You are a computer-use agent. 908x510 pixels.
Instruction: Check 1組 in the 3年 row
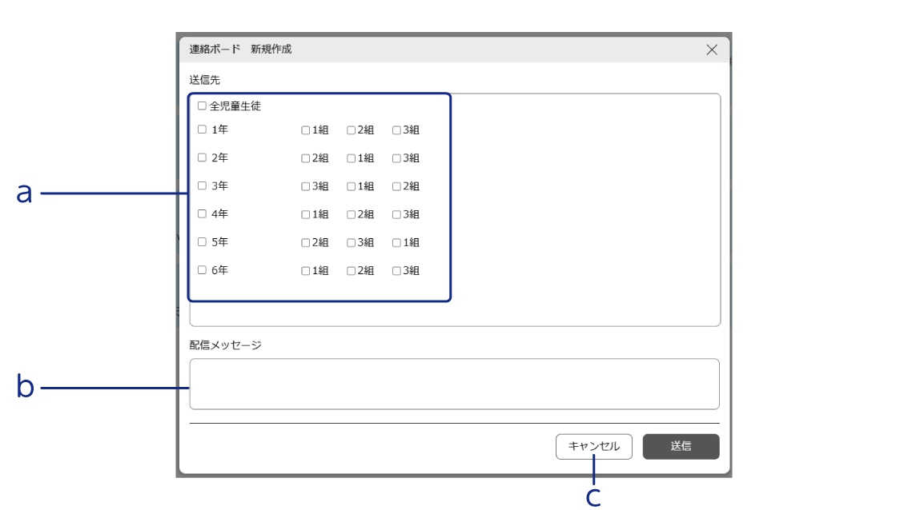click(351, 186)
